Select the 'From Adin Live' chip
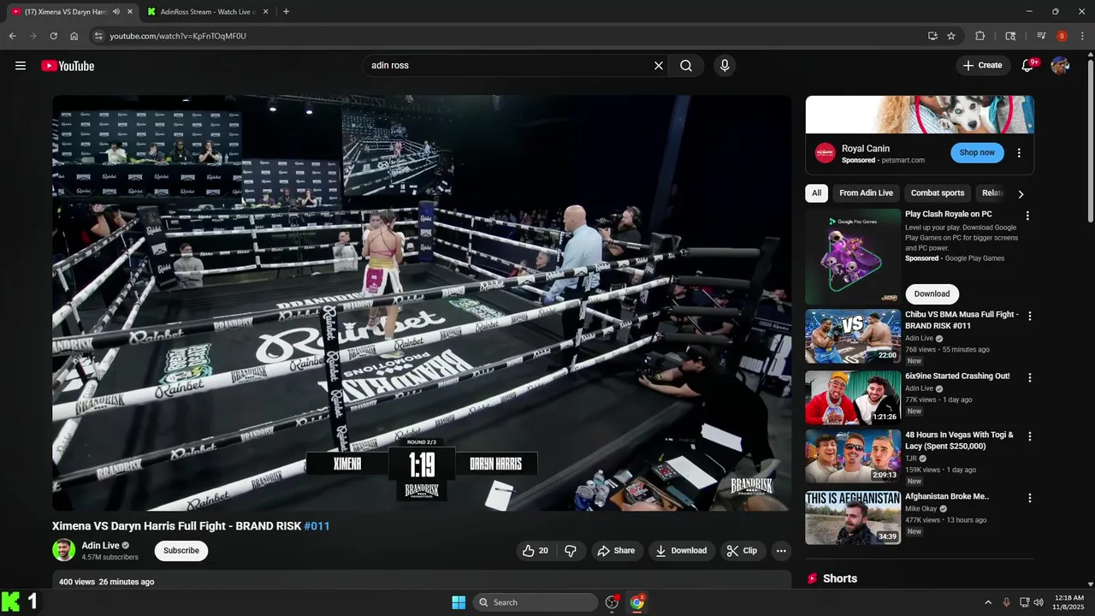Screen dimensions: 1095x616 click(x=866, y=193)
